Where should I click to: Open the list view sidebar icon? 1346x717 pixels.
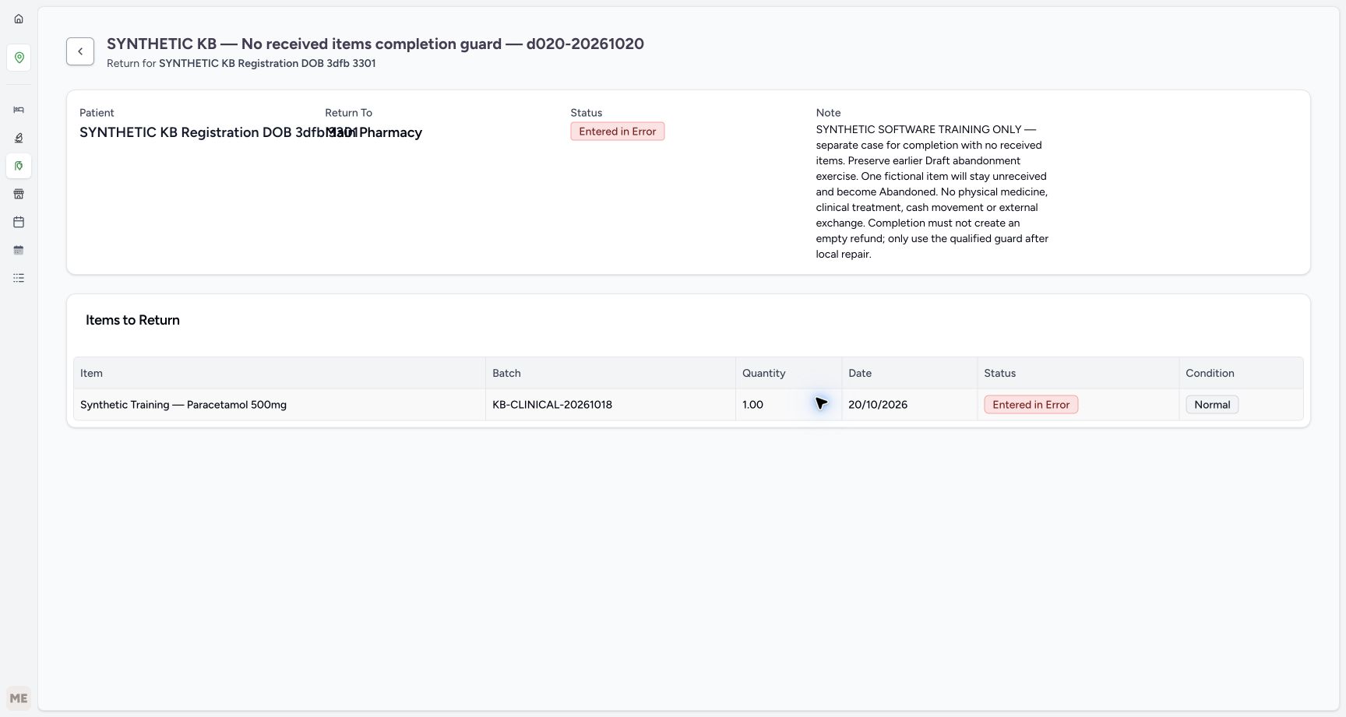click(x=19, y=278)
